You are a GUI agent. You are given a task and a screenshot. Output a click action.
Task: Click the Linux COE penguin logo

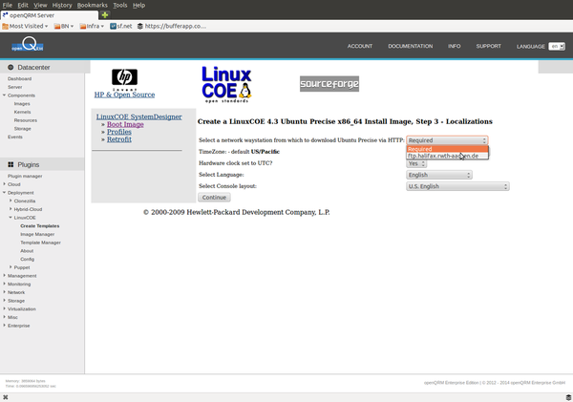226,84
